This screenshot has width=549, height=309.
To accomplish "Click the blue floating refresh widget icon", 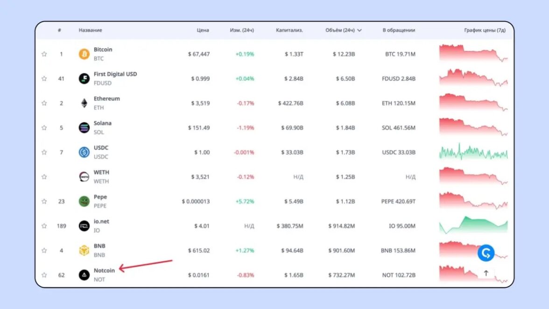I will click(486, 253).
